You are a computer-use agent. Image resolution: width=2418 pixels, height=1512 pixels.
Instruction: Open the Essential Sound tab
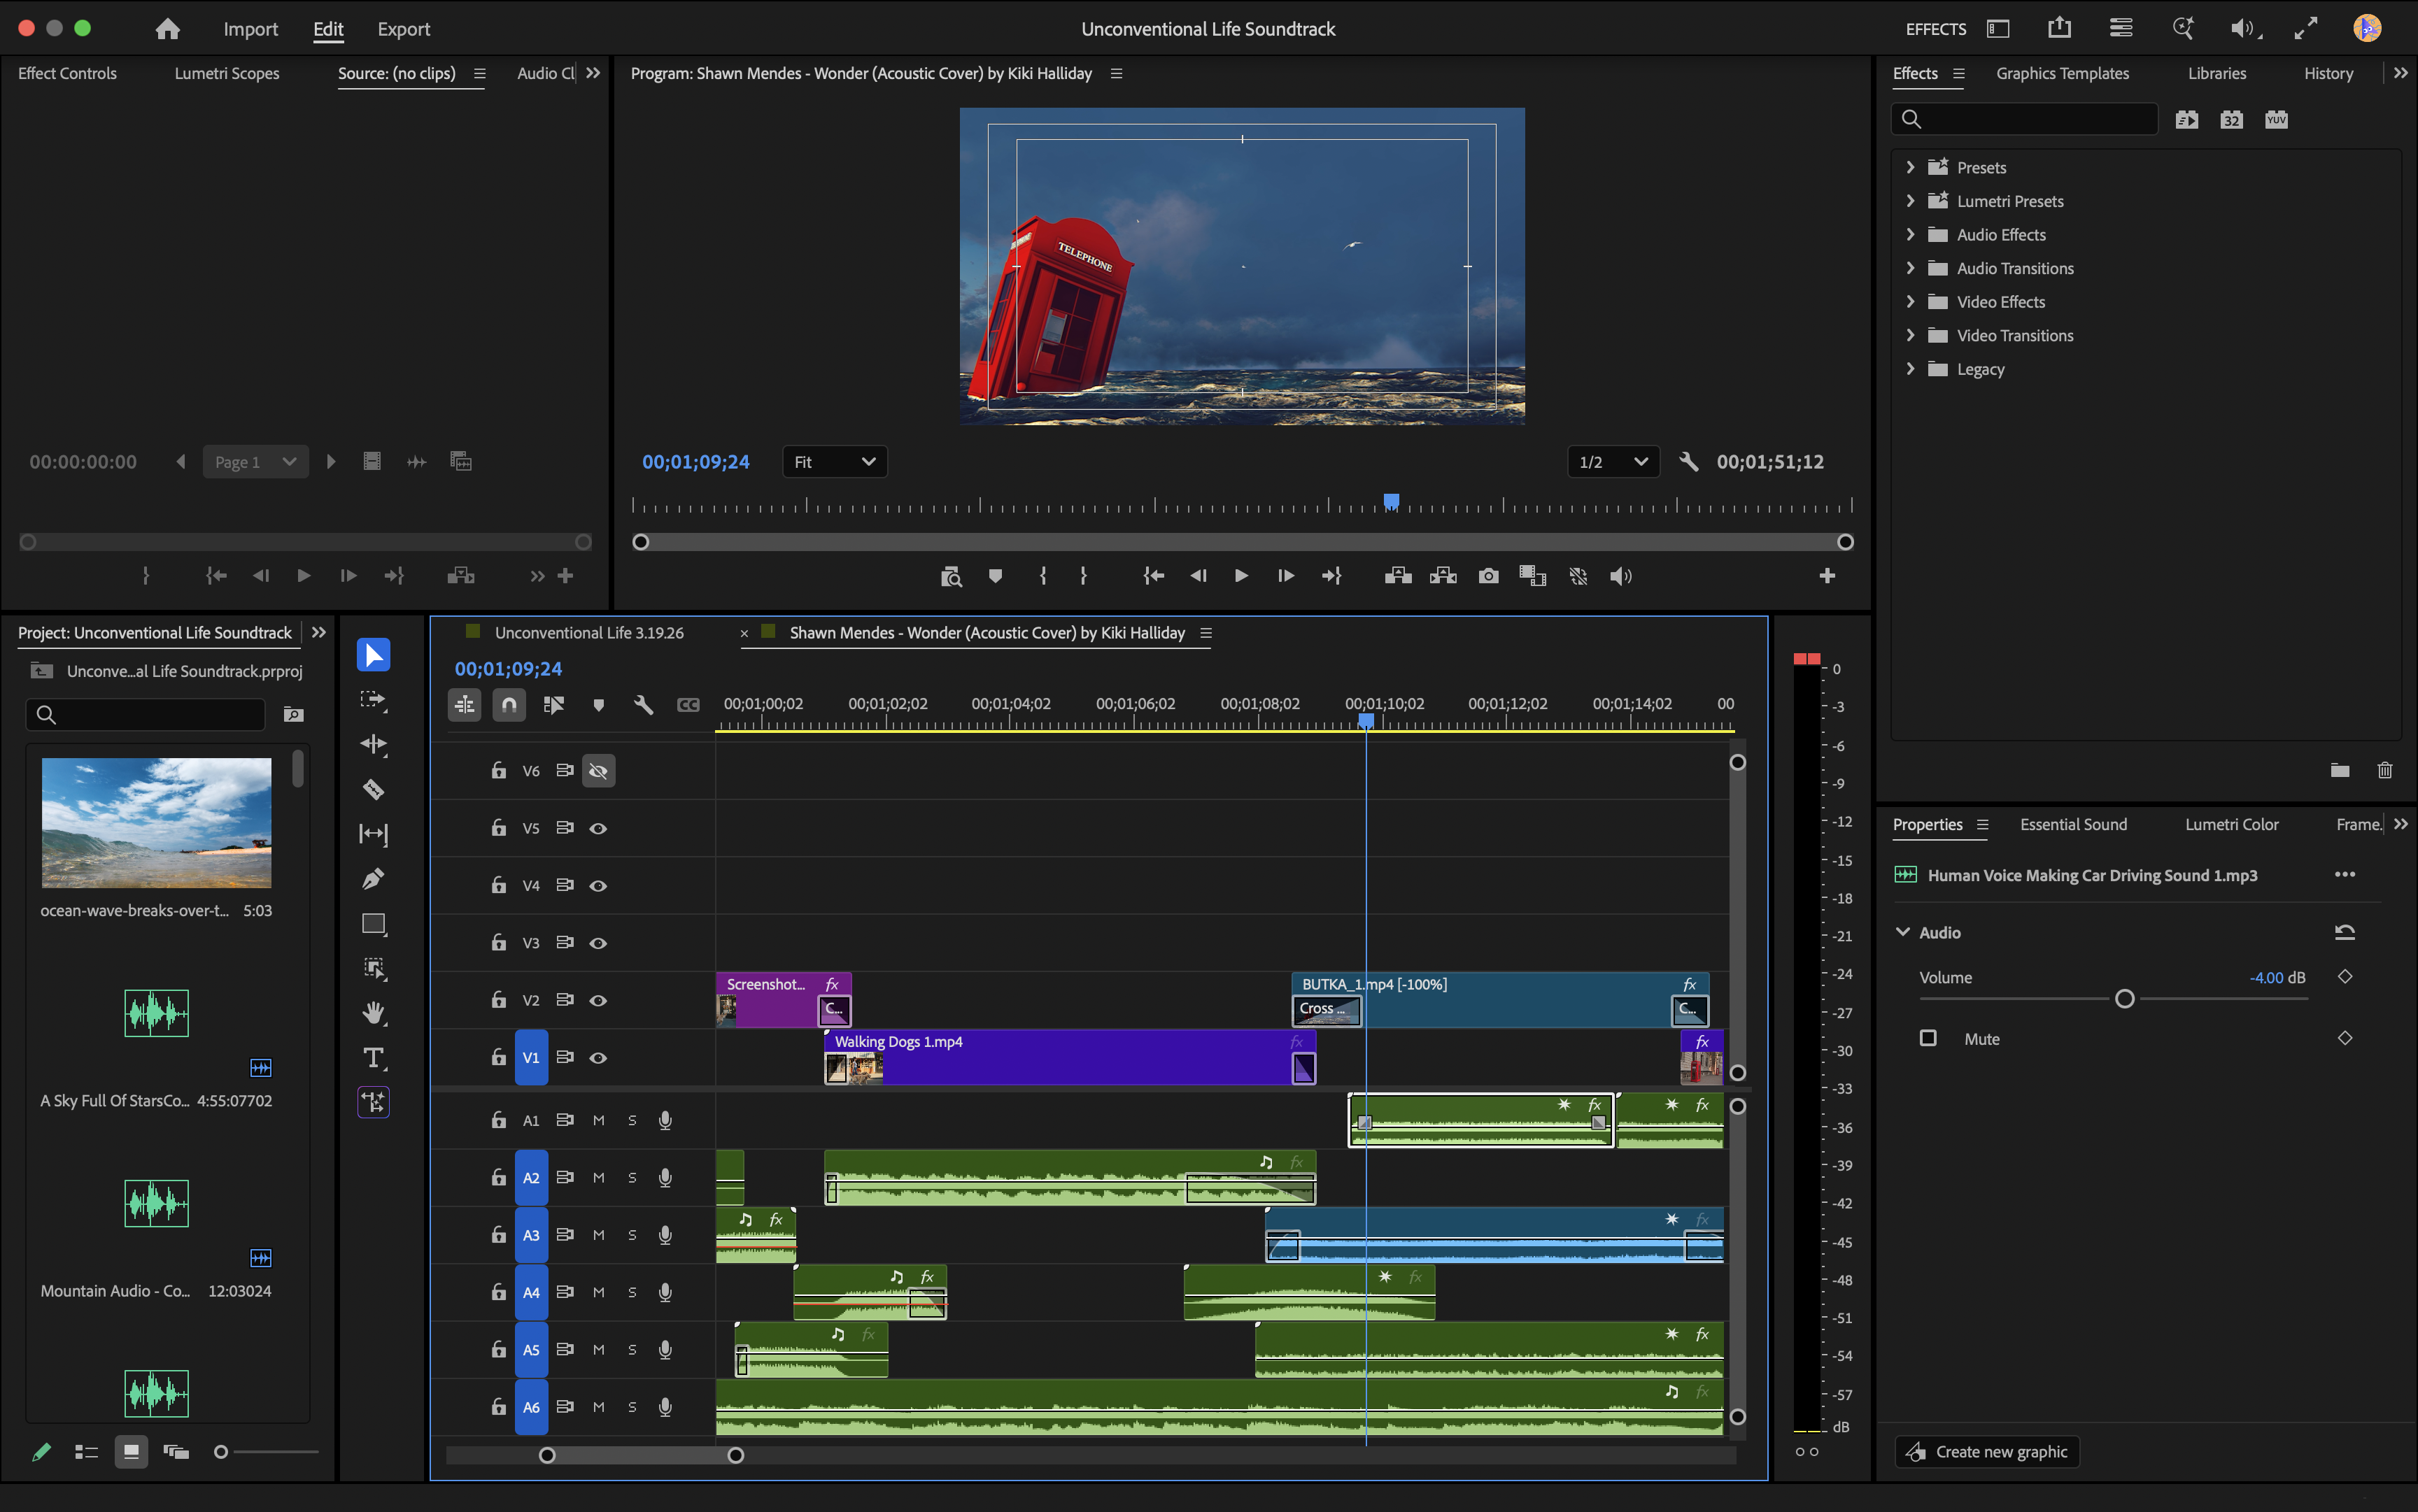pyautogui.click(x=2073, y=824)
